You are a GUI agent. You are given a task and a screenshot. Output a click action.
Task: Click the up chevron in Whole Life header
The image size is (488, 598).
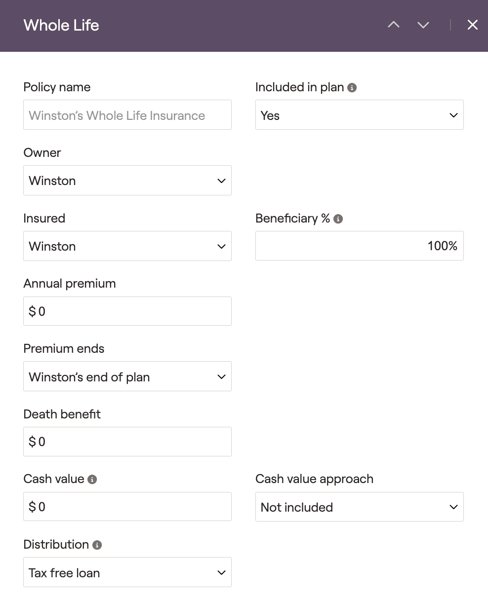tap(394, 25)
